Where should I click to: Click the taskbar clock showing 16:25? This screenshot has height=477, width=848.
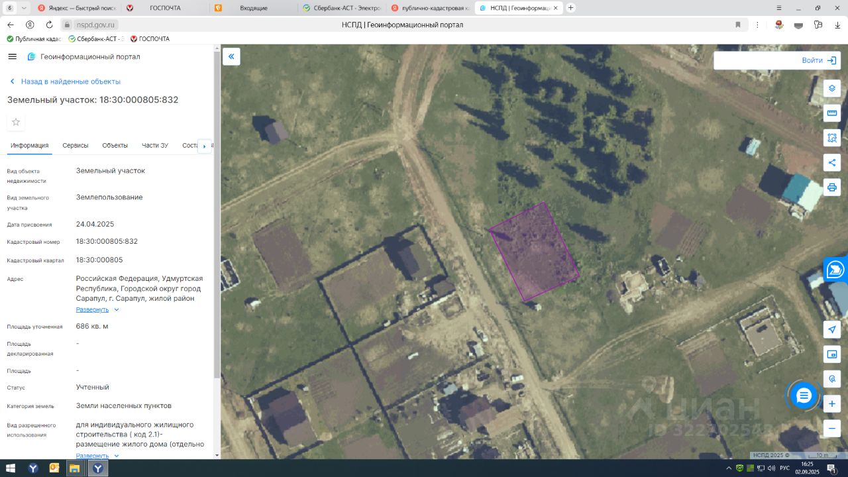pyautogui.click(x=807, y=468)
